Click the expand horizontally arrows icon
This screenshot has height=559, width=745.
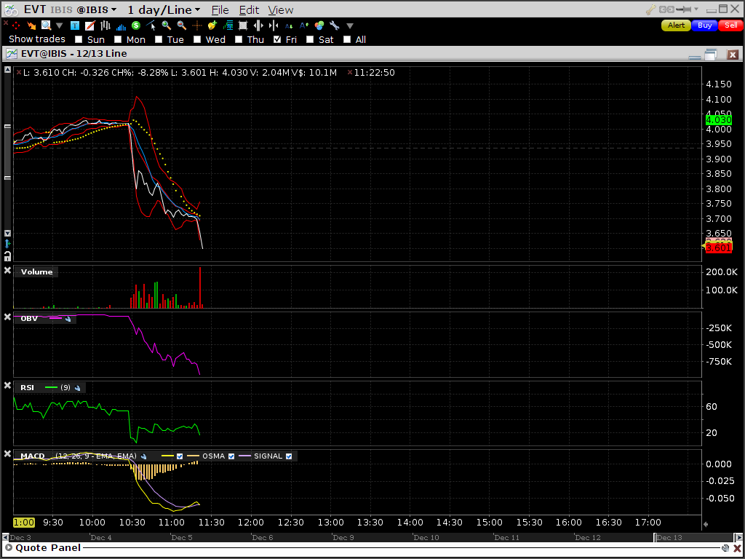[258, 25]
